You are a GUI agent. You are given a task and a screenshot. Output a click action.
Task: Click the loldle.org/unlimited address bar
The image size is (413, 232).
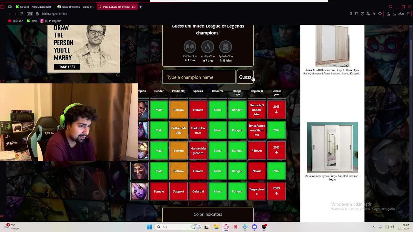[x=54, y=14]
